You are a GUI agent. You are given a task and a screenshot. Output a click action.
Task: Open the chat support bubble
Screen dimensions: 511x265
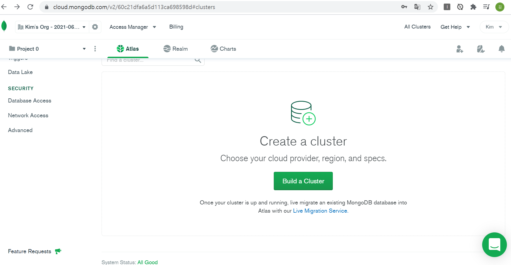[x=494, y=245]
